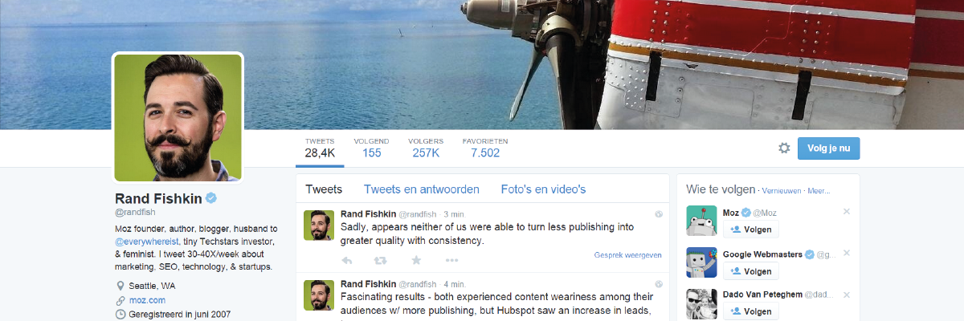Dismiss the Dado Van Peteghem suggestion
This screenshot has height=321, width=964.
click(846, 295)
